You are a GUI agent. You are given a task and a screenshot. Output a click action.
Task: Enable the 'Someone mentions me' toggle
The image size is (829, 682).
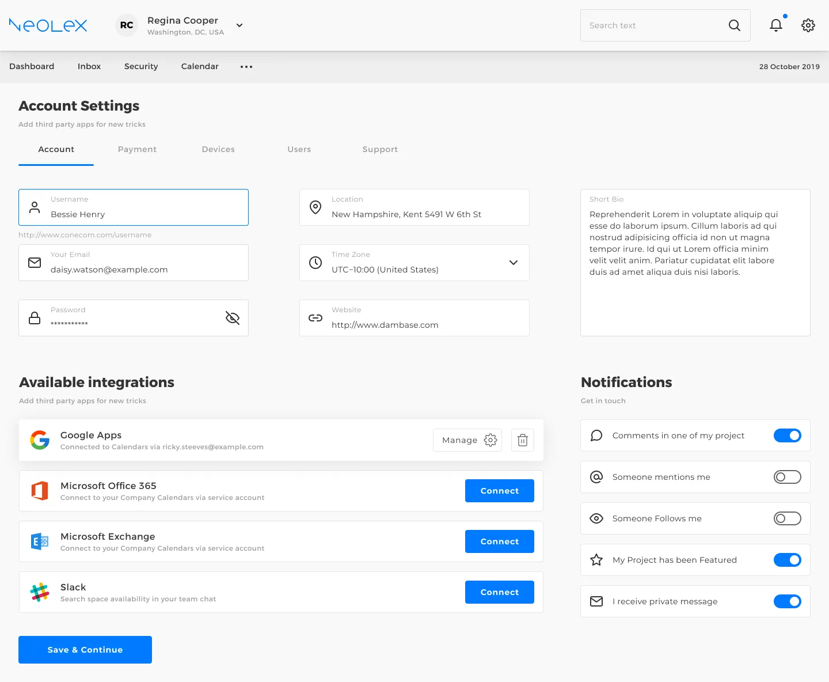coord(787,477)
